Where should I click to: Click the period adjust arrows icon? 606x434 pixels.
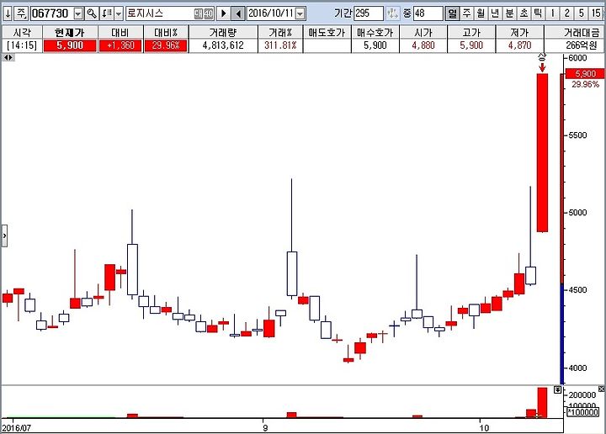point(393,13)
